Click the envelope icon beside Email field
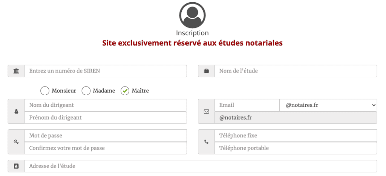Viewport: 386px width, 176px height. tap(206, 111)
